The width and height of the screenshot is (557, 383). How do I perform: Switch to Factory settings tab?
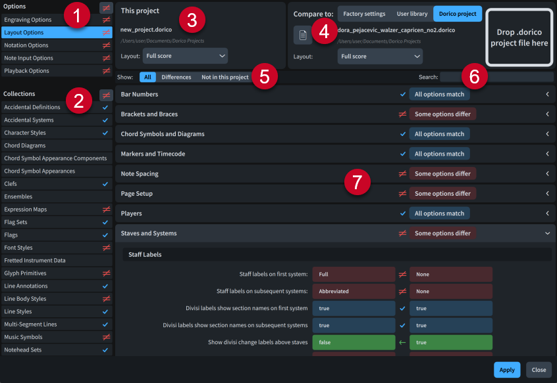click(364, 14)
